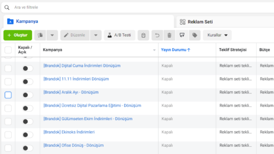Viewport: 274px width, 154px height.
Task: Check the Aralık Ayı row checkbox
Action: click(8, 95)
